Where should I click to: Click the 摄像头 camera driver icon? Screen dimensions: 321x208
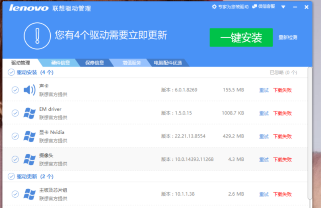(29, 160)
